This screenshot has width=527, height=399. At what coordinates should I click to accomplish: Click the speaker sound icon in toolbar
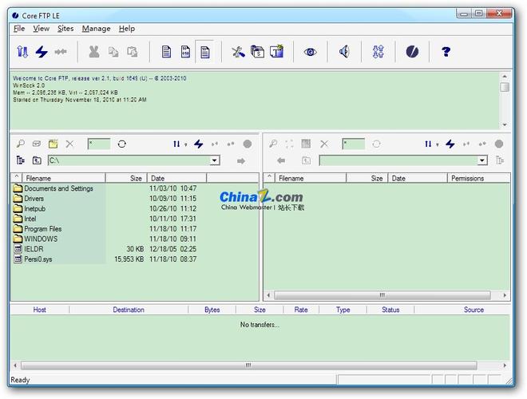point(344,52)
